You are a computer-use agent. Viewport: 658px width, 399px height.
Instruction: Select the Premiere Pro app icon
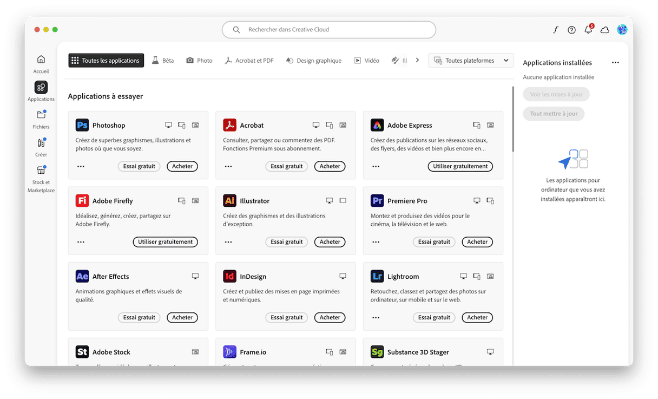[377, 200]
